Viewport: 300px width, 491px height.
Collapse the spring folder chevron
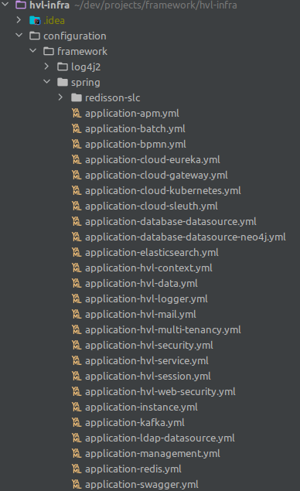tap(46, 81)
